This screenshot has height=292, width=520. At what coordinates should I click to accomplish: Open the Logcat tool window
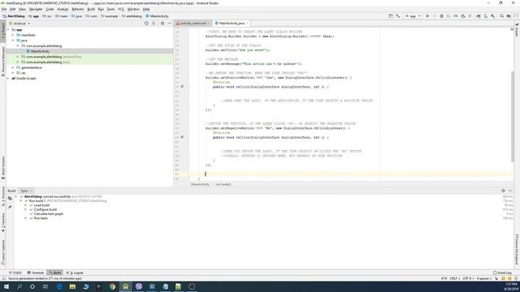[x=75, y=273]
